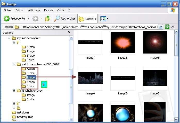The image size is (180, 123).
Task: Expand the address bar dropdown arrow
Action: tap(161, 27)
